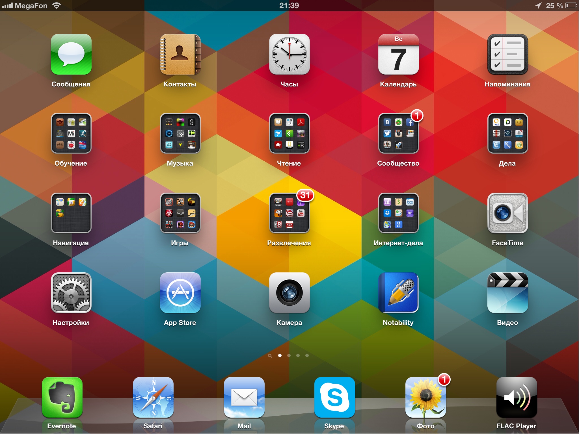The image size is (579, 434).
Task: Open the Игры games folder
Action: point(180,213)
